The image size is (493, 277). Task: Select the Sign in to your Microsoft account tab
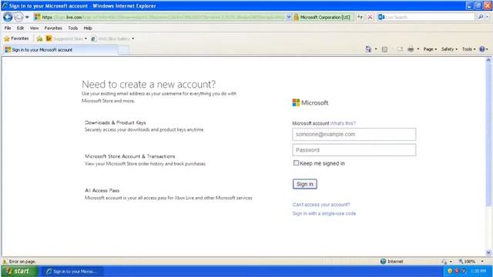pyautogui.click(x=60, y=49)
